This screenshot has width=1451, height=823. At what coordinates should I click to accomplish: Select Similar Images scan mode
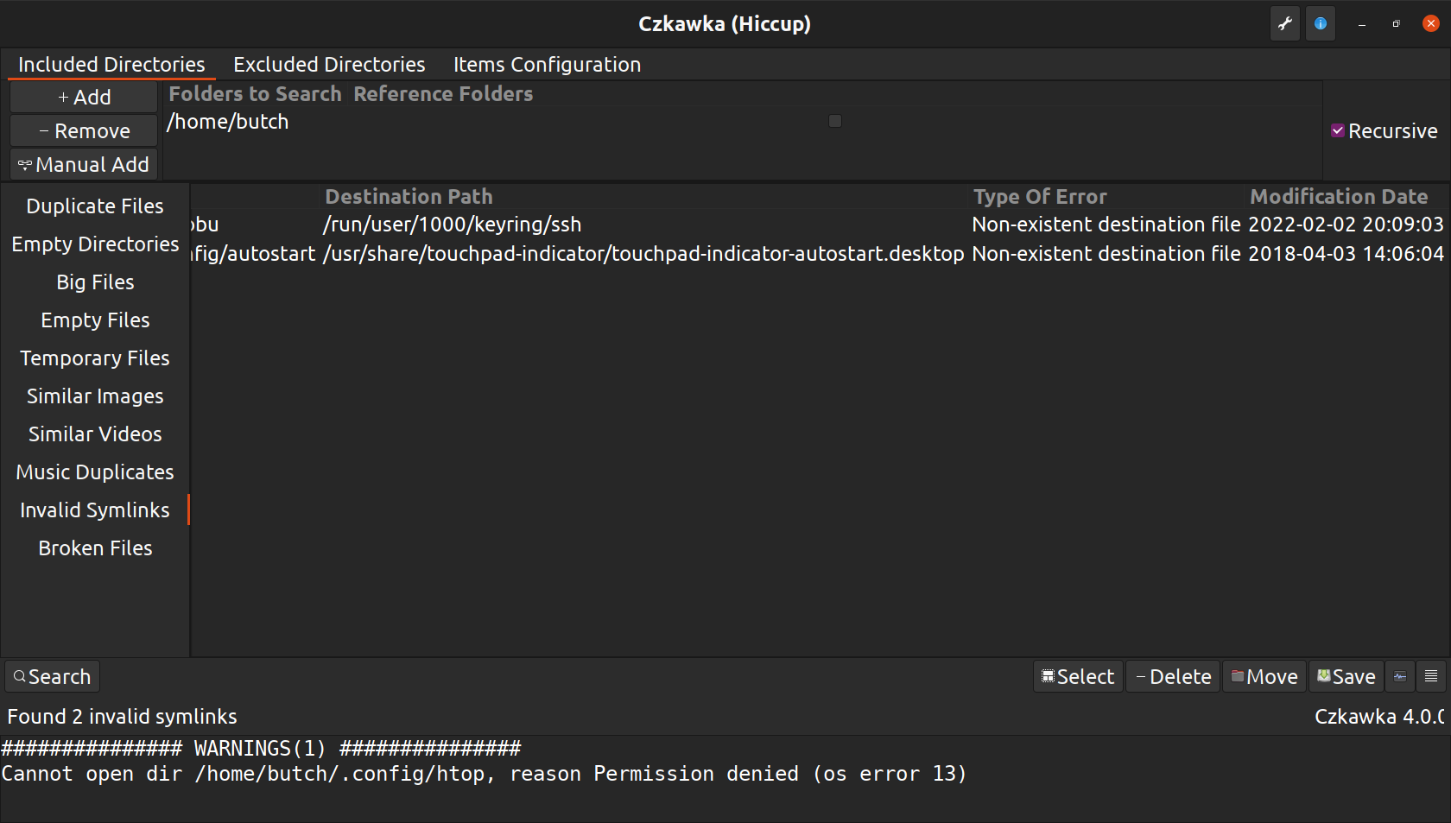pos(94,396)
